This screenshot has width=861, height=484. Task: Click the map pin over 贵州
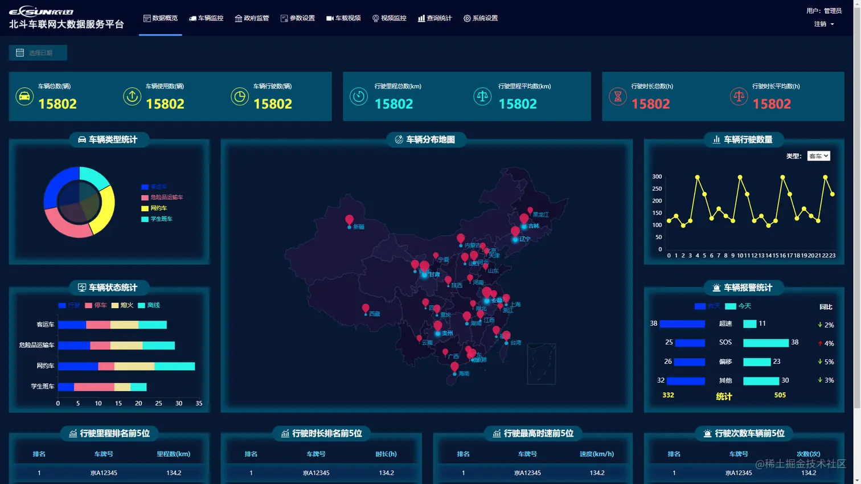pyautogui.click(x=437, y=326)
